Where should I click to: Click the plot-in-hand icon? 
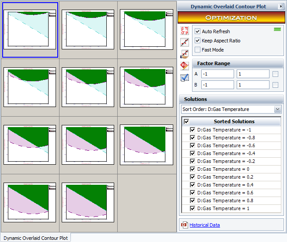point(185,54)
